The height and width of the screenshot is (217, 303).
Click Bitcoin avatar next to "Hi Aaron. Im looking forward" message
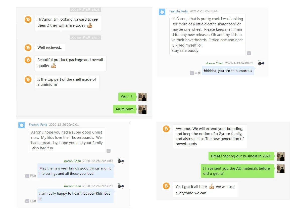click(x=28, y=19)
